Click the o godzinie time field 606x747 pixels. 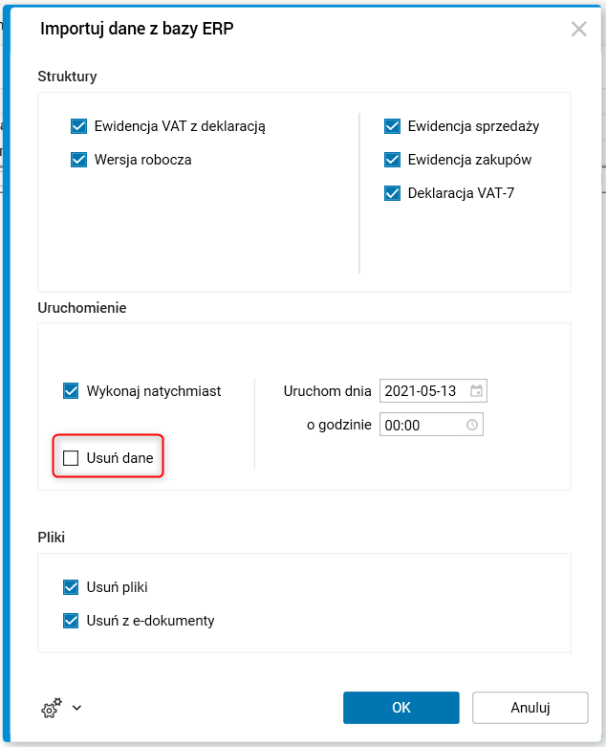pyautogui.click(x=419, y=425)
